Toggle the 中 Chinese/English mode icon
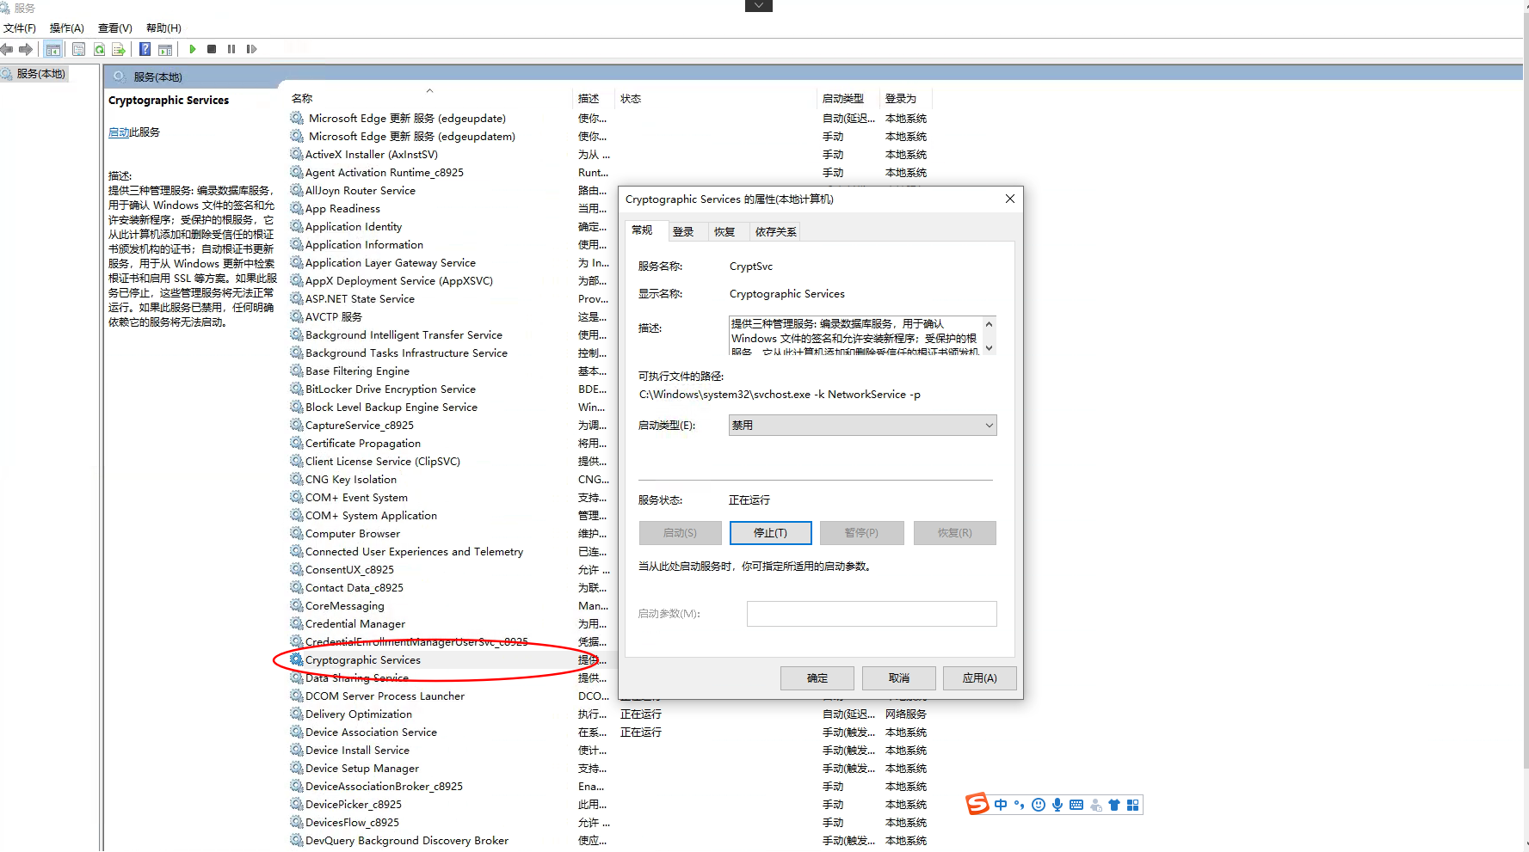The width and height of the screenshot is (1529, 852). [1001, 805]
